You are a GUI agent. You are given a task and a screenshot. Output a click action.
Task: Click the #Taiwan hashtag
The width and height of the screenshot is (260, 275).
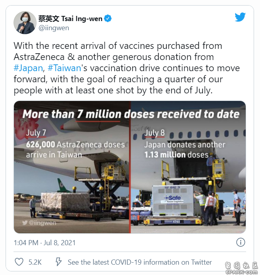click(x=64, y=68)
